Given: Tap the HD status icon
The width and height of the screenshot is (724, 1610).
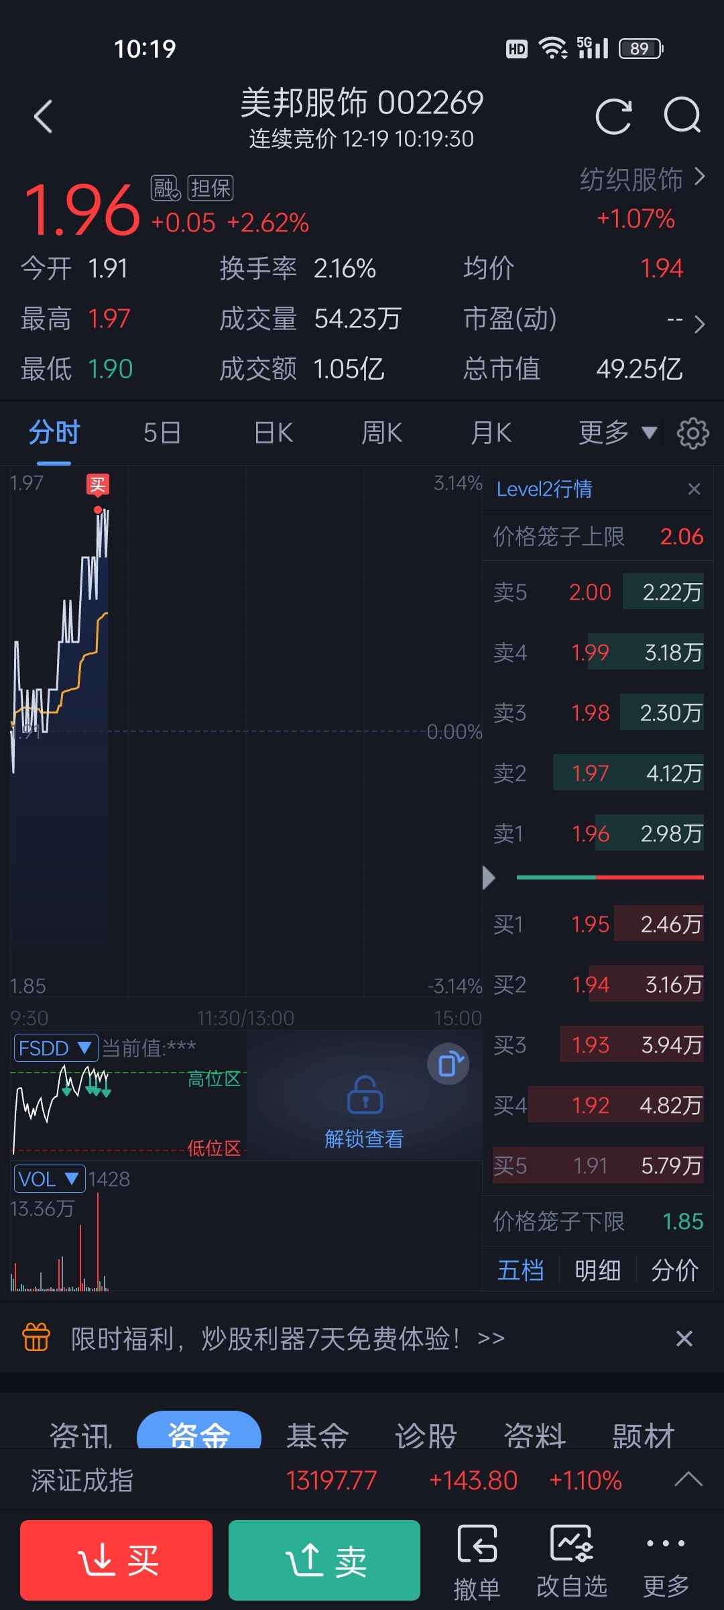Looking at the screenshot, I should [x=516, y=48].
